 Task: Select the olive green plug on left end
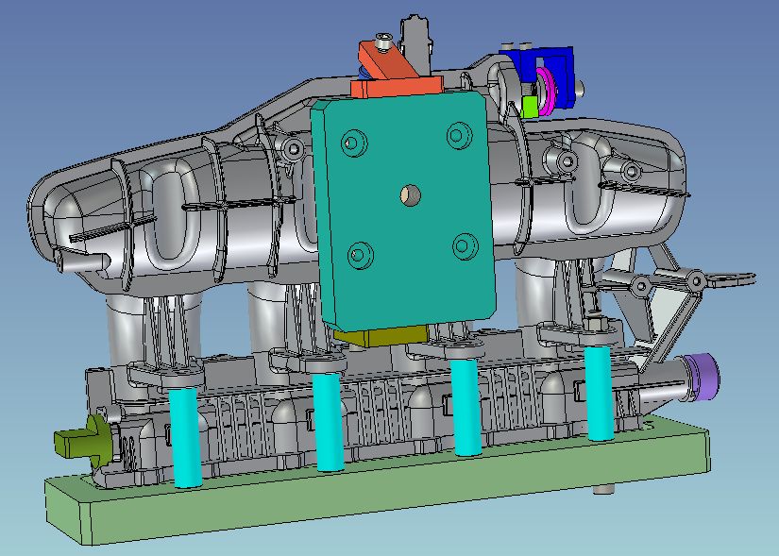coord(84,441)
